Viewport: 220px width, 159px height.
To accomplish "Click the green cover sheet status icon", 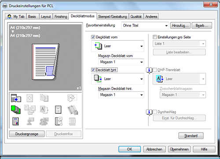I will click(x=16, y=110).
